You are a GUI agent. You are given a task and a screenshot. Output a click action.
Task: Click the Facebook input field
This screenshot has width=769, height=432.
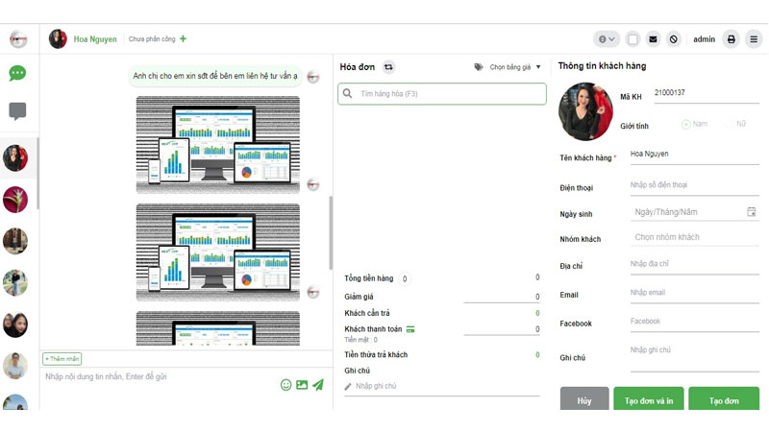tap(694, 322)
